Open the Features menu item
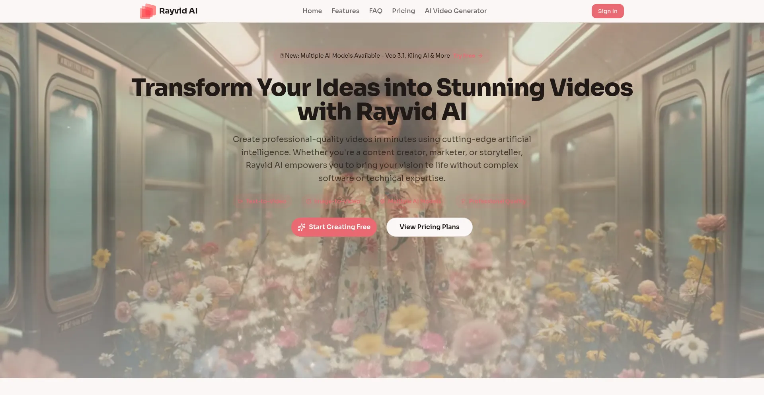764x395 pixels. click(x=345, y=11)
